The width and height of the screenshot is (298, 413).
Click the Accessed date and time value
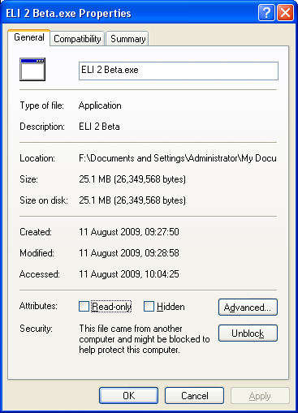pos(129,274)
